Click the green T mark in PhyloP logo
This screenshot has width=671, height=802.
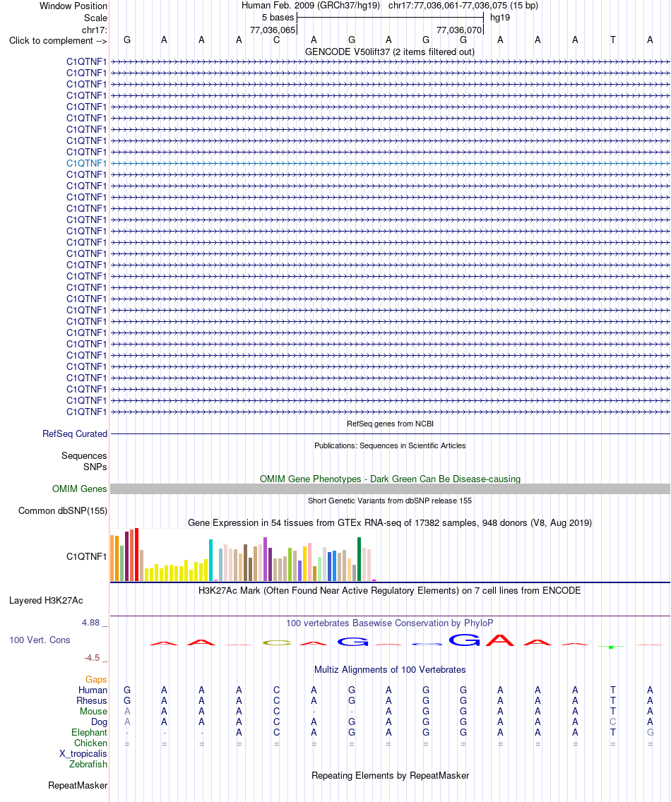[x=611, y=647]
